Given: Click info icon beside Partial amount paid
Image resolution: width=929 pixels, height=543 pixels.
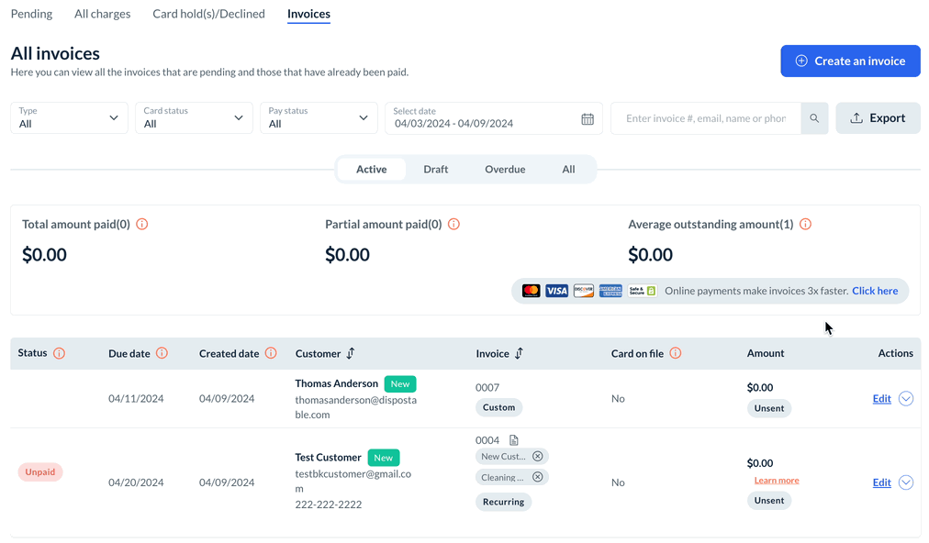Looking at the screenshot, I should (453, 224).
